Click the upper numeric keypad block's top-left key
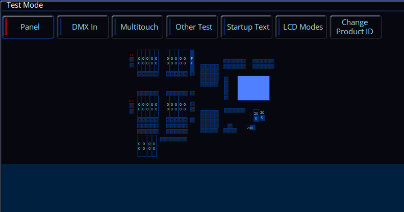 point(203,67)
